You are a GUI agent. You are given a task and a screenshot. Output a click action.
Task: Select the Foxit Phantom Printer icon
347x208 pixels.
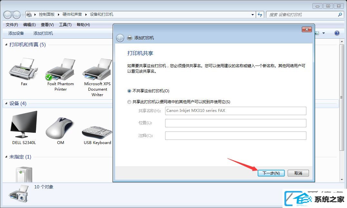coord(60,69)
